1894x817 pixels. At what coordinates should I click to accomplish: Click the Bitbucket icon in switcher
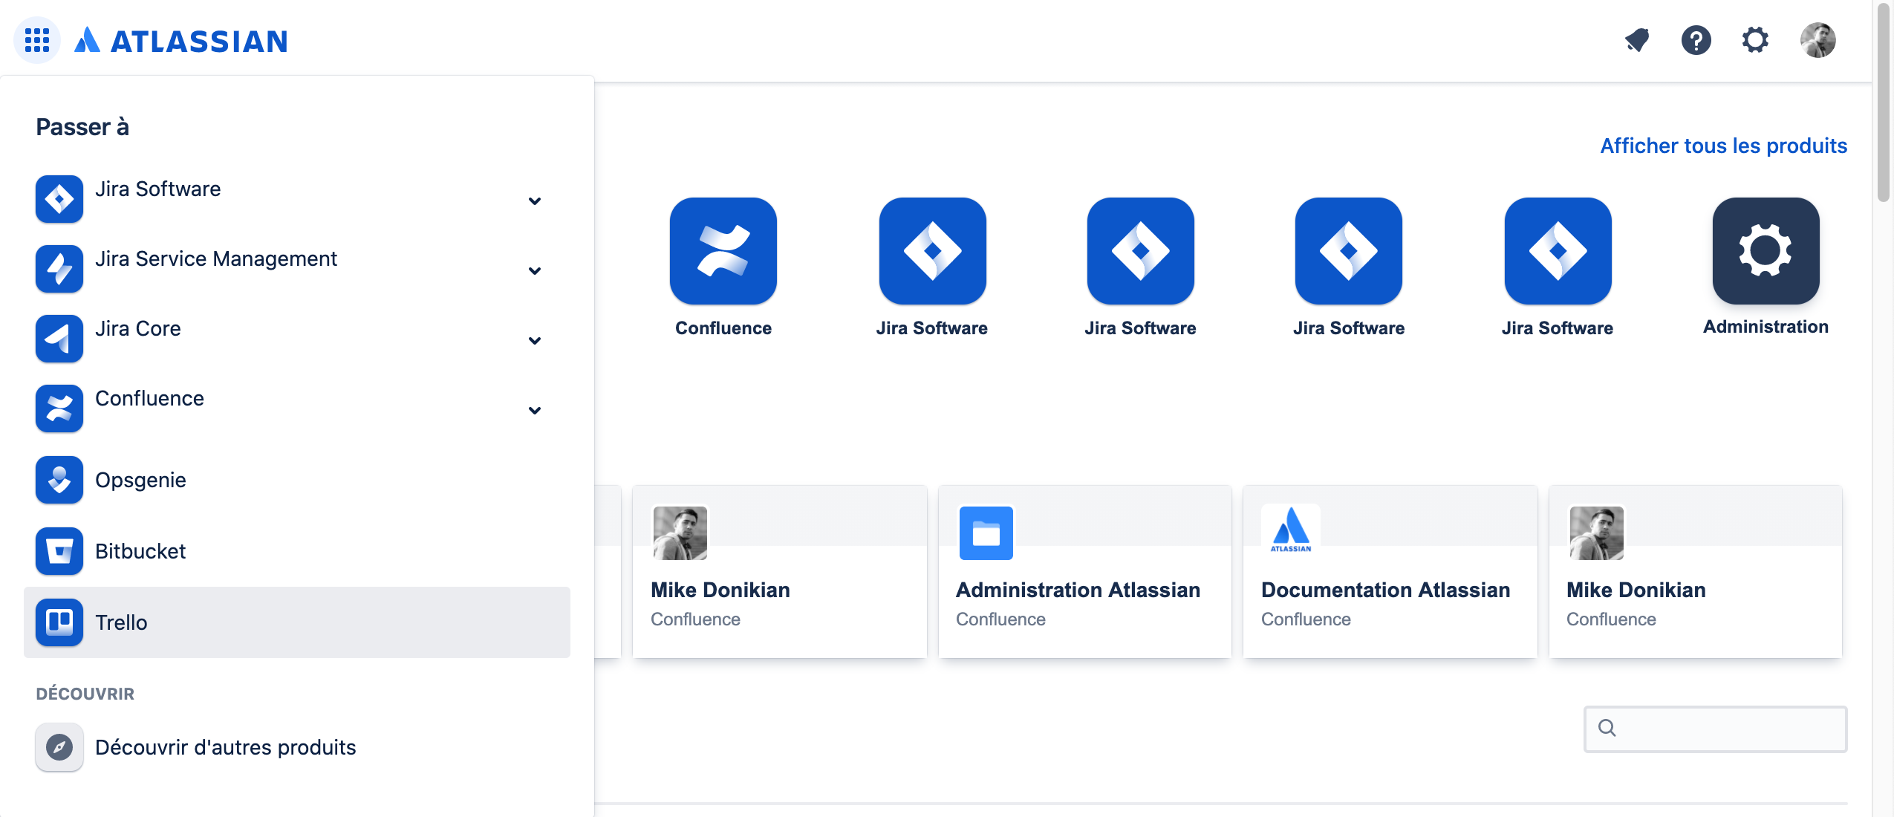click(x=59, y=551)
